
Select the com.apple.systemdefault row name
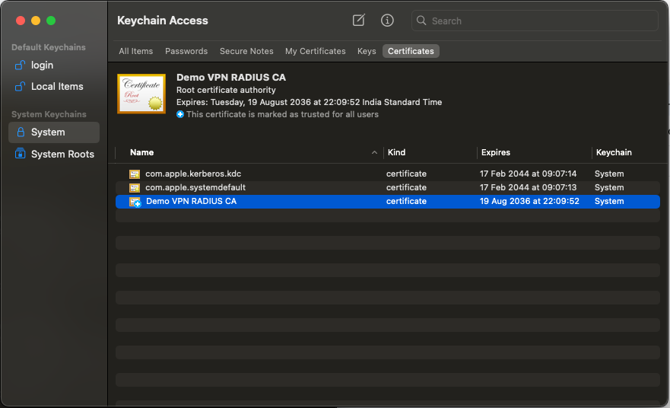coord(195,187)
